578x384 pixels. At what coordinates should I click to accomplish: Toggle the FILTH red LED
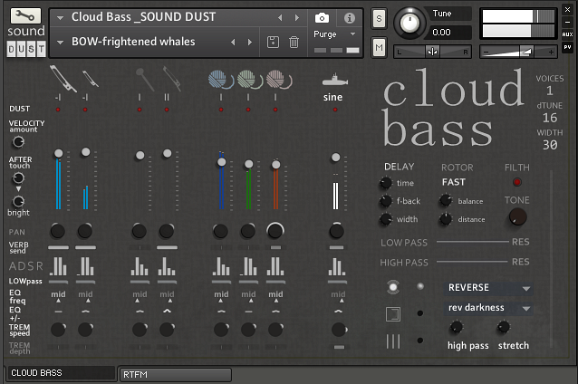[516, 182]
